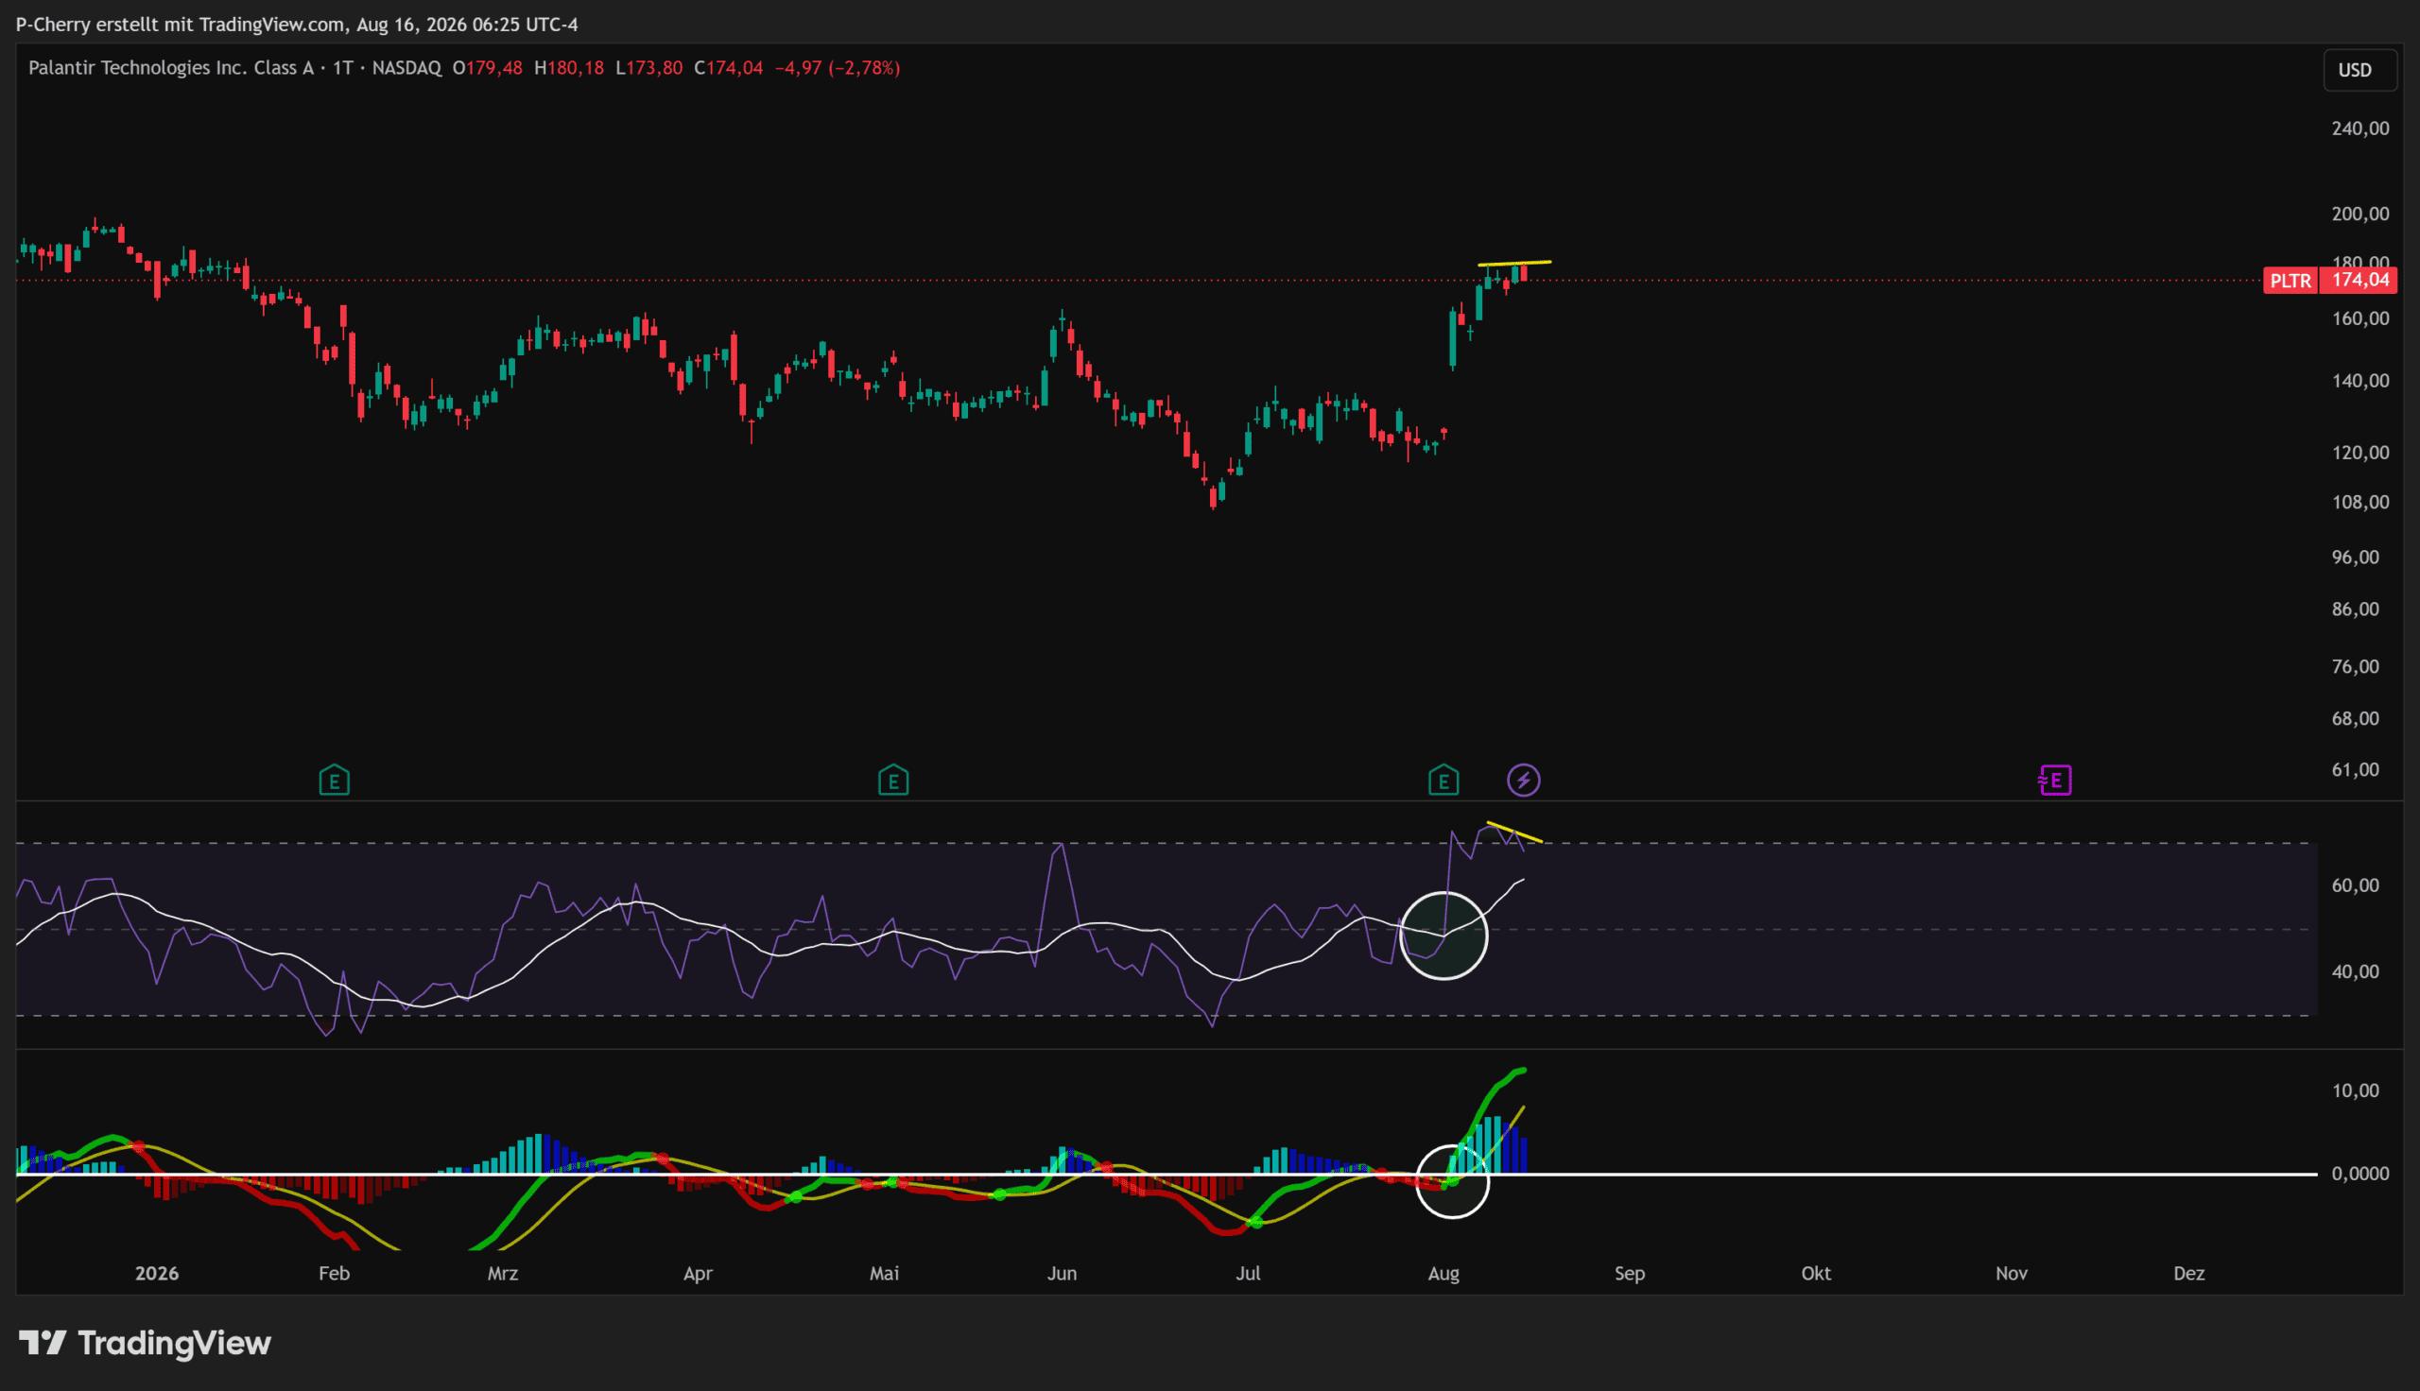Click the 76,00 price axis label
This screenshot has width=2420, height=1391.
coord(2356,666)
